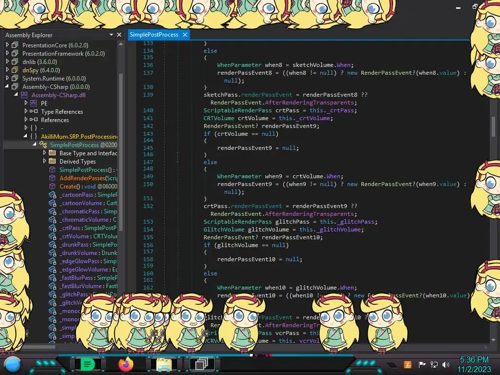Expand the References node

tap(26, 120)
